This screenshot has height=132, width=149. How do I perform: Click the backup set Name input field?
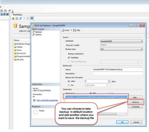coord(118,70)
